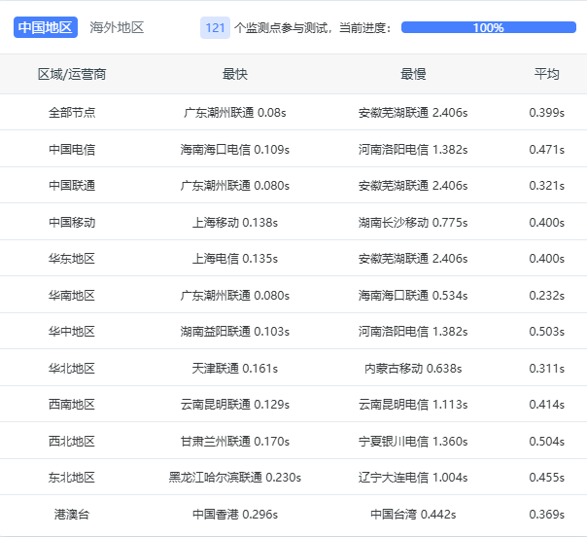Click the 区域/运营商 column header
The image size is (587, 537).
[72, 74]
